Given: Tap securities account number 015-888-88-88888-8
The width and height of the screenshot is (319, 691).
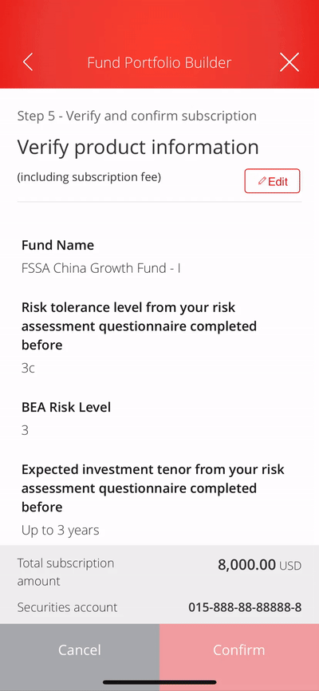Looking at the screenshot, I should pos(245,607).
